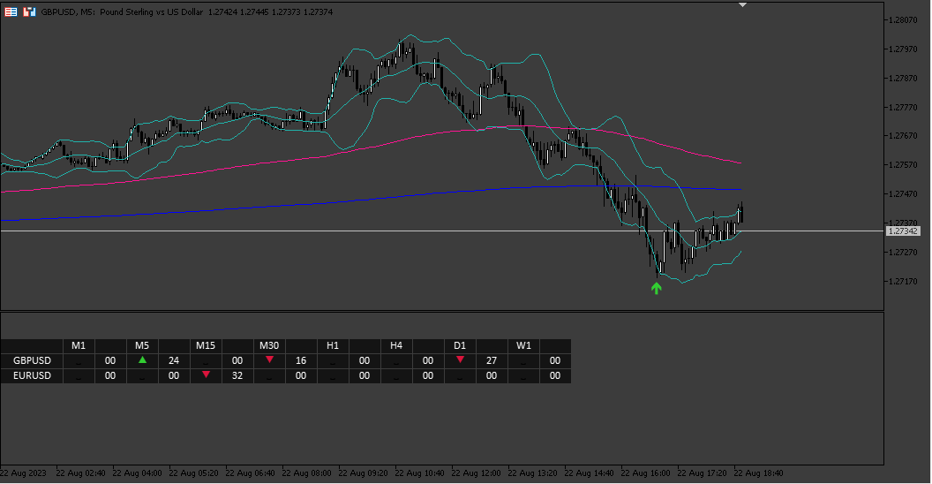Click the 22 Aug 12:00 time label

pos(476,473)
